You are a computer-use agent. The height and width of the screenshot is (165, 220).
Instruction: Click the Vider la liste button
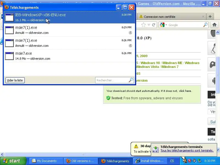click(15, 80)
